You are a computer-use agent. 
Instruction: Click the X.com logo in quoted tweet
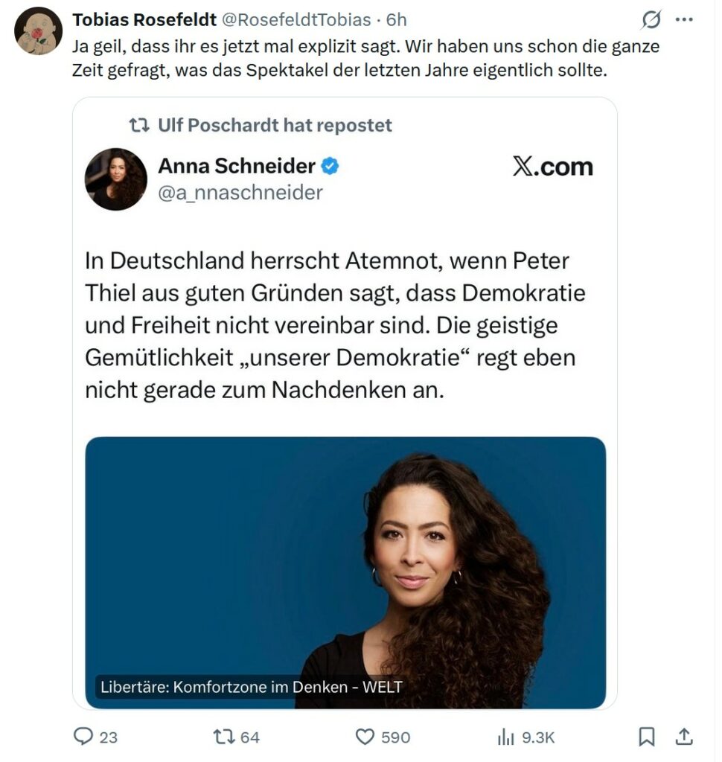tap(553, 167)
